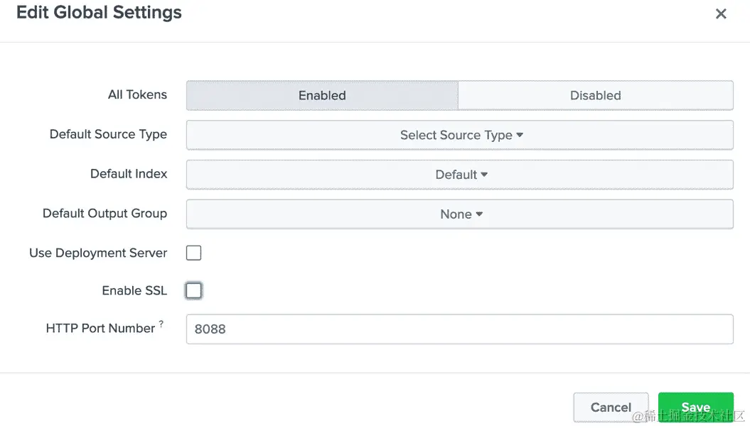Expand the Default Index dropdown

(459, 175)
